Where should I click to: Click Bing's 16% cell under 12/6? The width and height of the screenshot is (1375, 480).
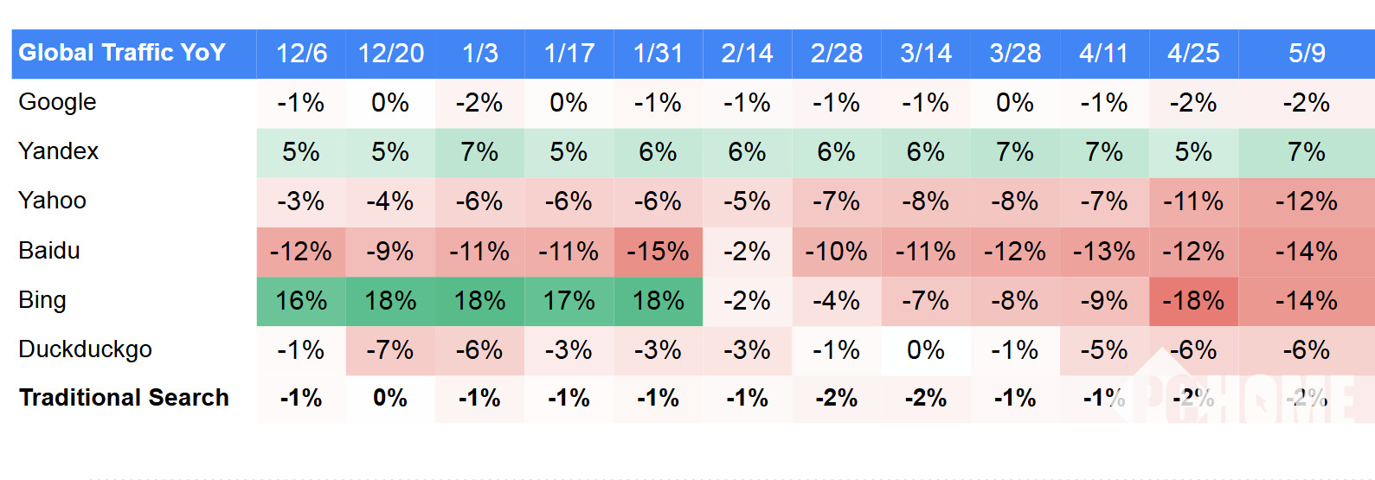point(301,301)
